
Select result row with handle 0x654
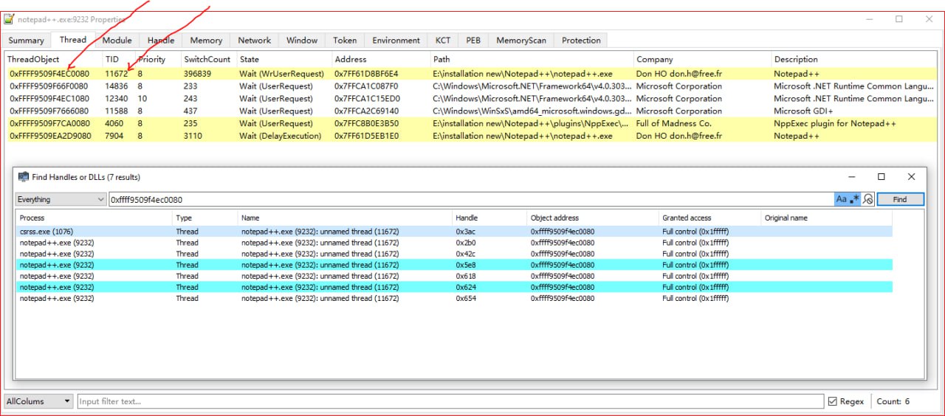pos(454,298)
